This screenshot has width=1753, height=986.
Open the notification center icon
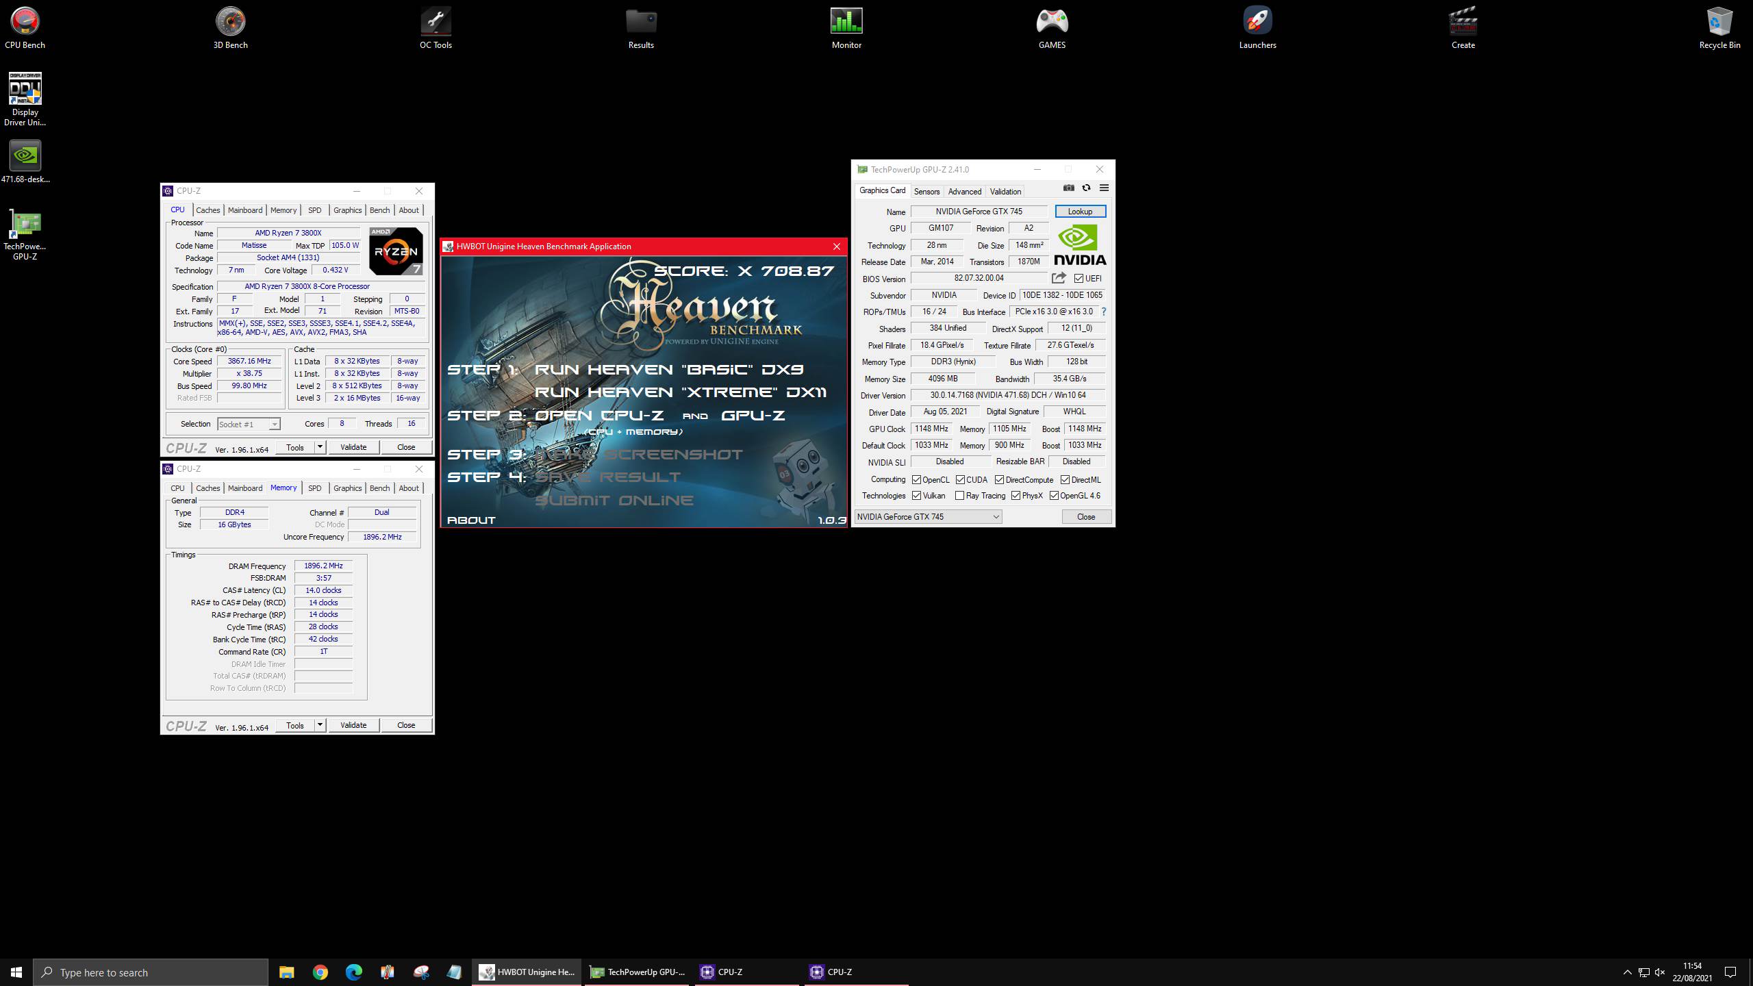[x=1730, y=972]
